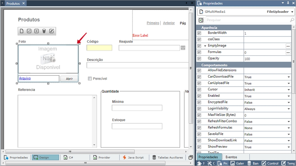
Task: Open the GMultiMedia1 FileUploader component dropdown
Action: tap(293, 12)
